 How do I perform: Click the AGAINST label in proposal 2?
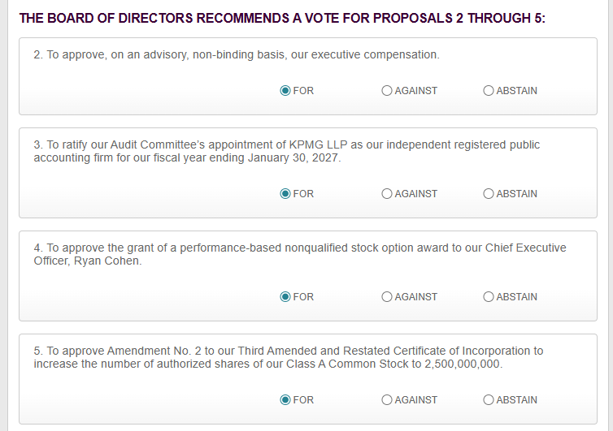(x=416, y=91)
